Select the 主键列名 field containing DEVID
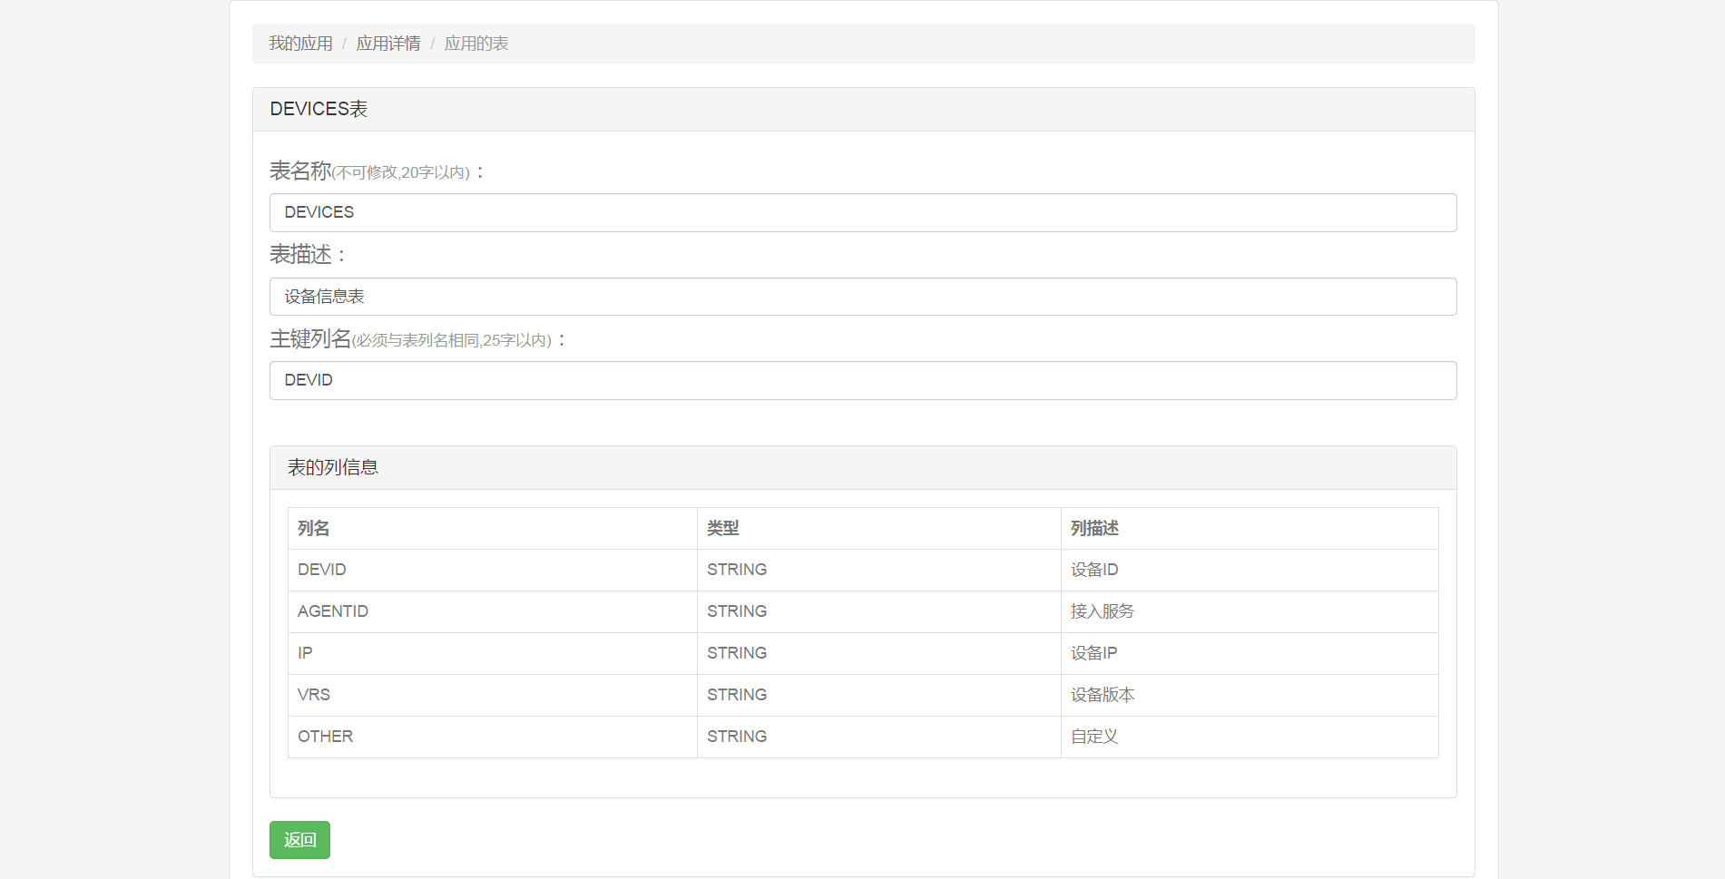The width and height of the screenshot is (1725, 879). (x=862, y=381)
